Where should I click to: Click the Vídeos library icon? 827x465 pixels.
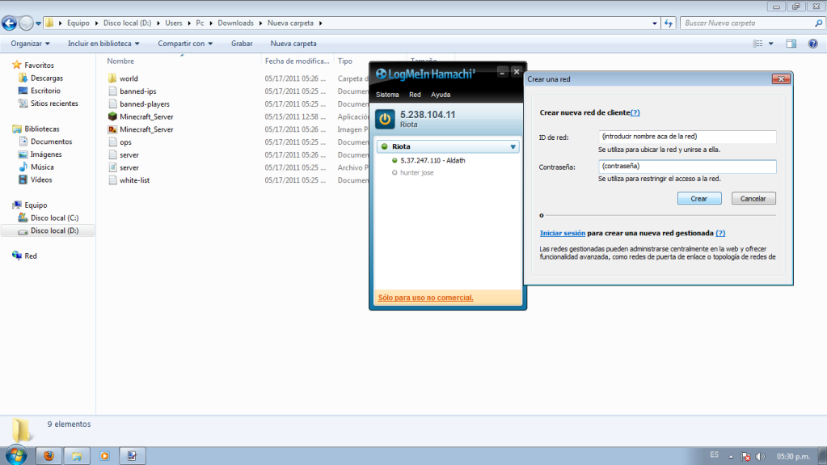pos(23,180)
